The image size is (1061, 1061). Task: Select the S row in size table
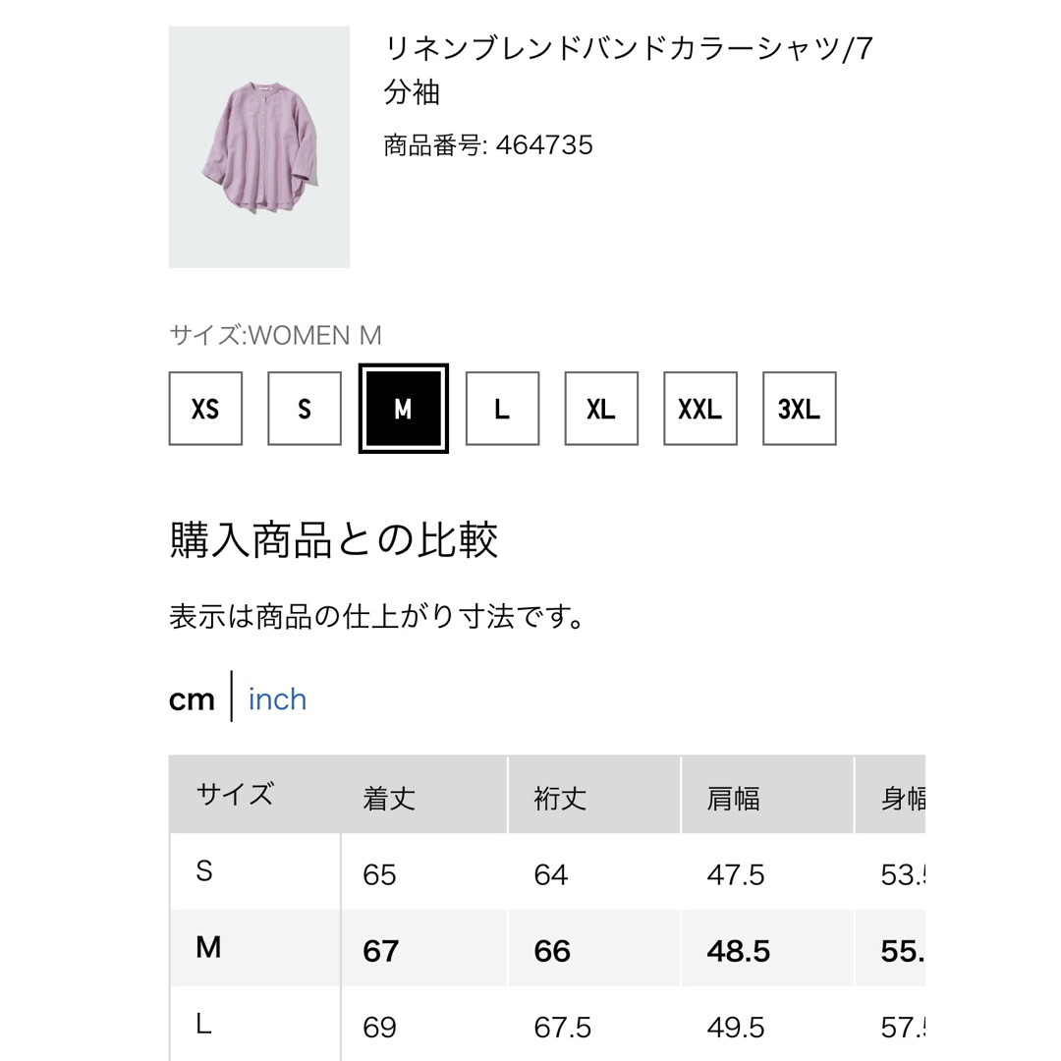click(x=547, y=871)
